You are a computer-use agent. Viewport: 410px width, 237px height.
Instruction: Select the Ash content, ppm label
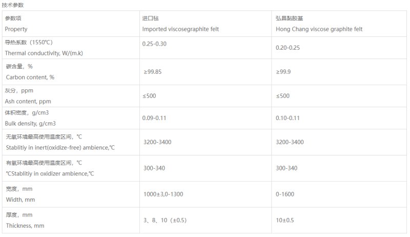point(28,101)
